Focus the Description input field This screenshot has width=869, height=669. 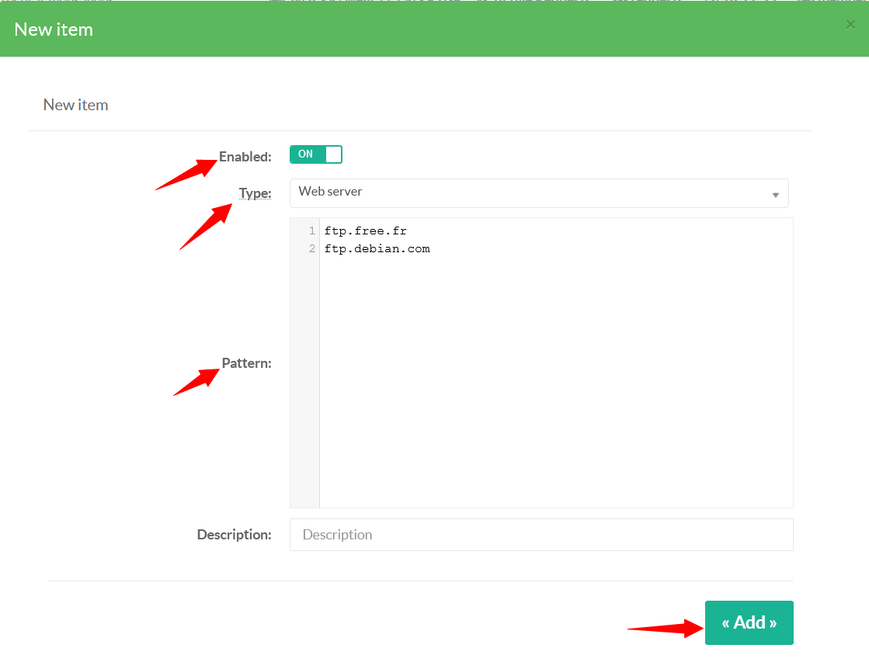tap(541, 535)
